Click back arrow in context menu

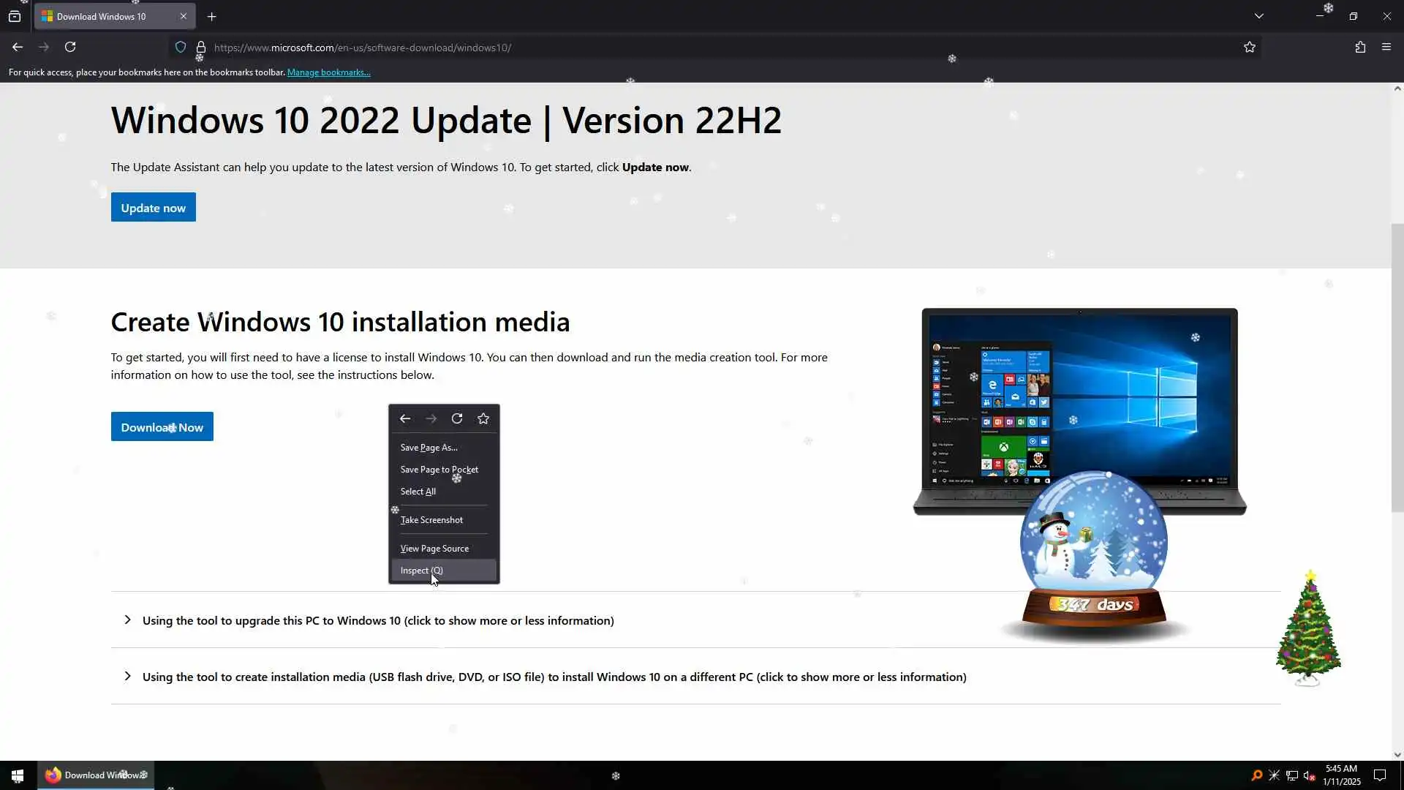pyautogui.click(x=405, y=418)
